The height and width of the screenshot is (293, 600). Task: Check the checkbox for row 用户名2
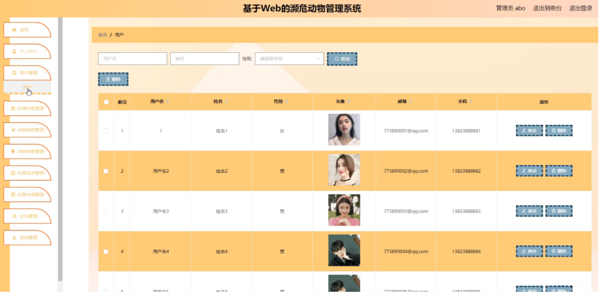(106, 171)
